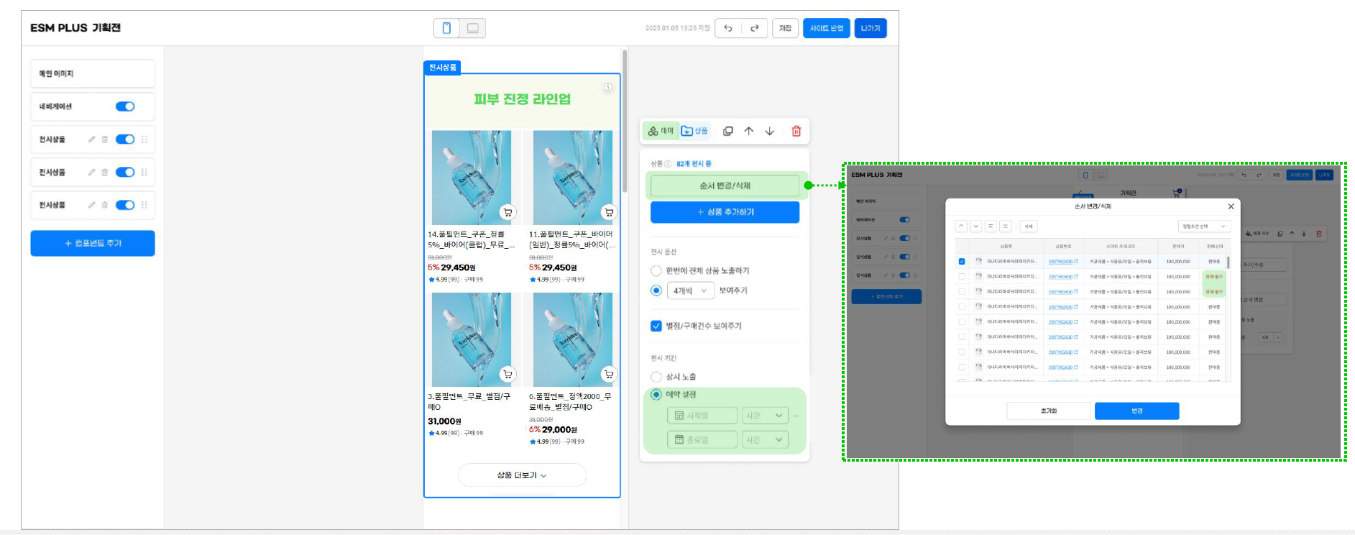Select the 메인 이미지 sidebar item
The image size is (1355, 535).
(93, 73)
